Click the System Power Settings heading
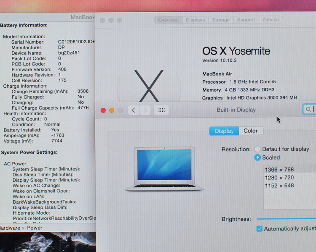316x252 pixels. (29, 152)
